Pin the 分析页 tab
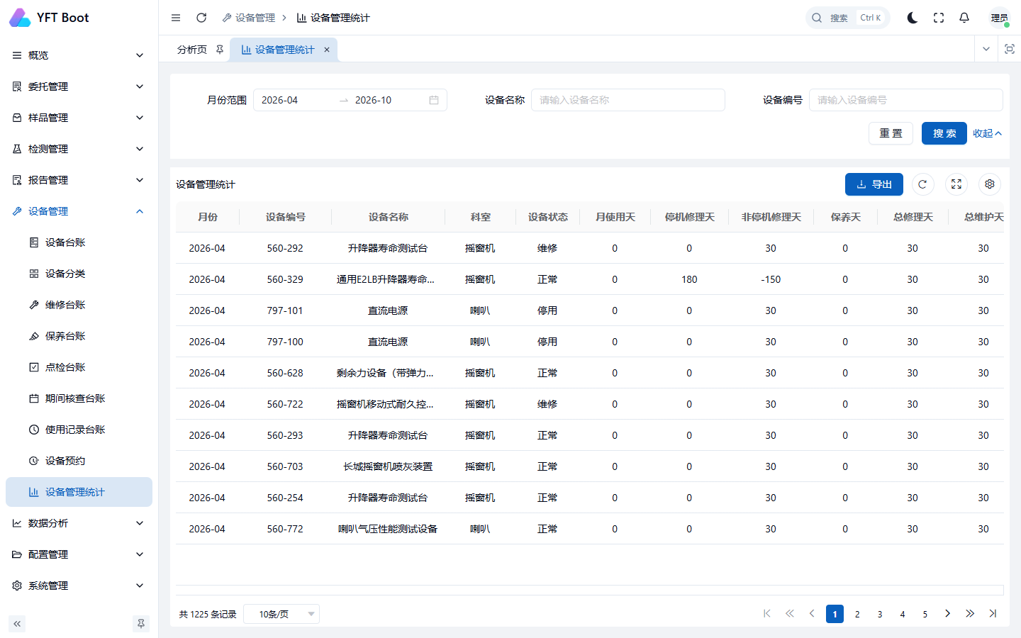The height and width of the screenshot is (638, 1021). click(220, 50)
